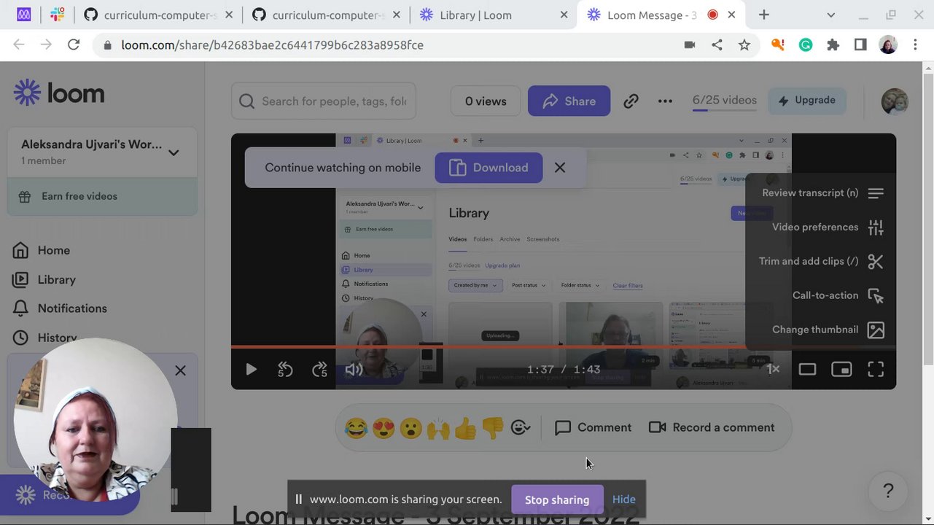Skip forward five seconds in video
The height and width of the screenshot is (525, 934).
point(319,370)
